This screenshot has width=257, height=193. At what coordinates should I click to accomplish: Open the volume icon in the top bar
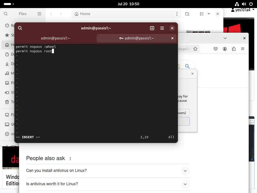click(244, 4)
